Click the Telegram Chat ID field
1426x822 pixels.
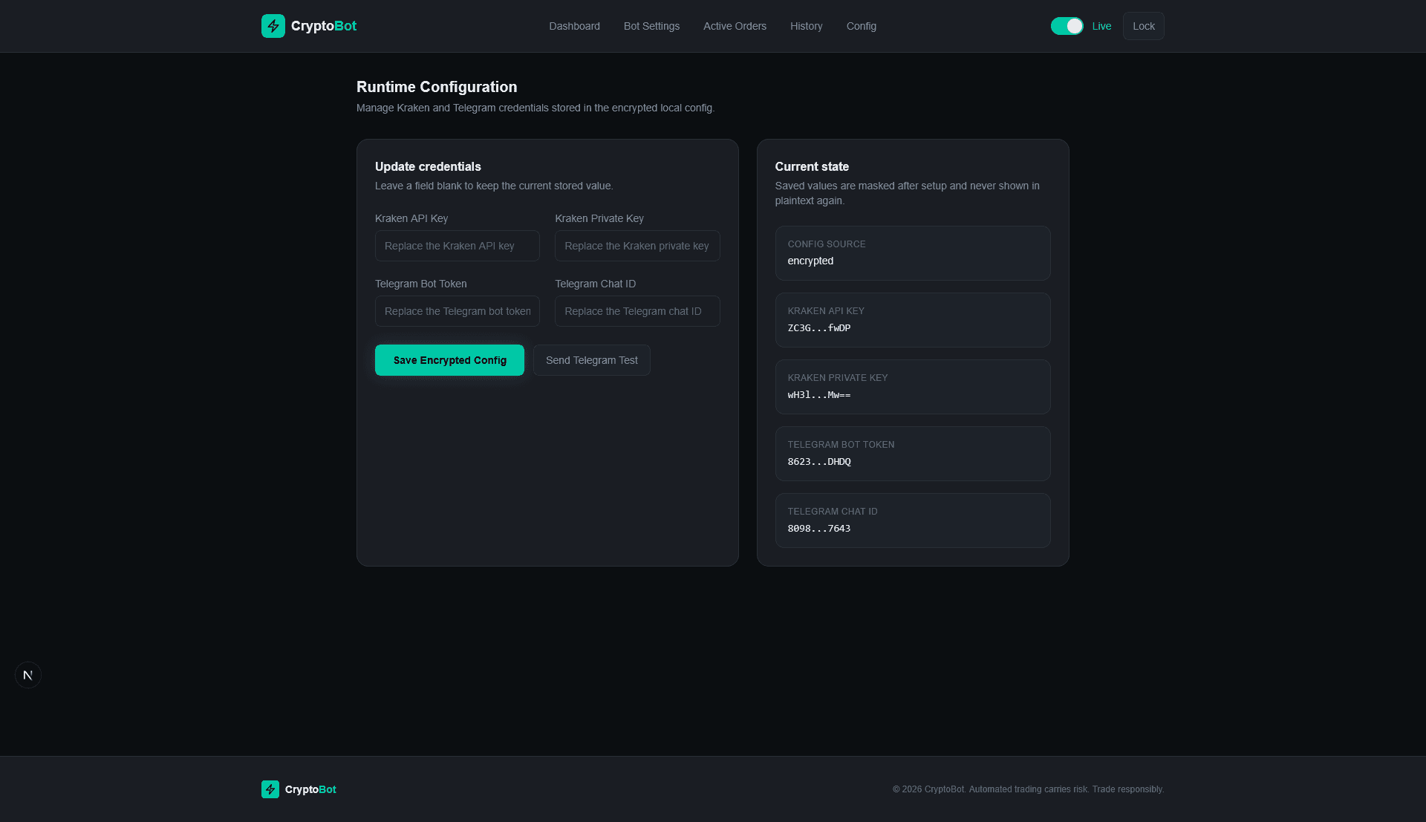click(x=637, y=310)
